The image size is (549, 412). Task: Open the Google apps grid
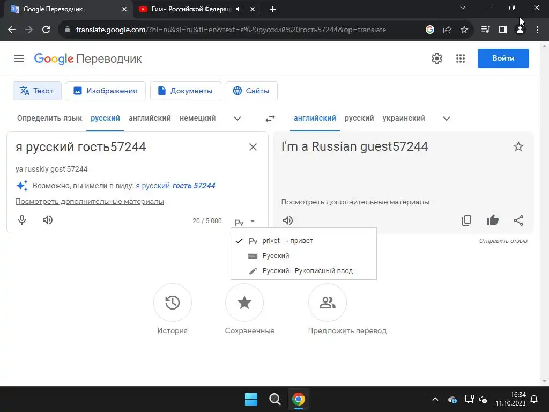[461, 58]
